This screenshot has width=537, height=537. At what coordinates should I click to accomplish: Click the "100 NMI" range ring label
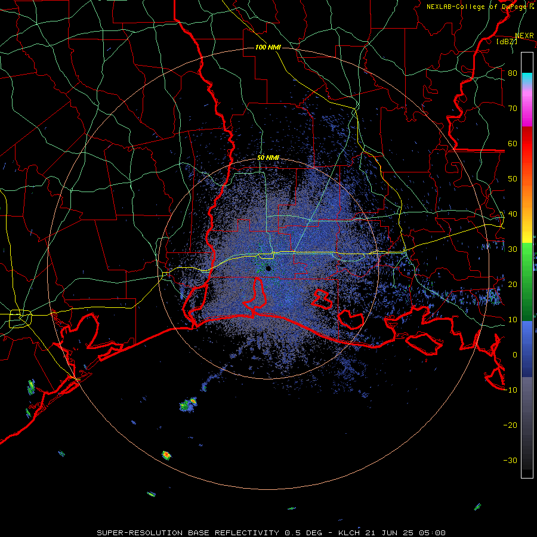[268, 47]
